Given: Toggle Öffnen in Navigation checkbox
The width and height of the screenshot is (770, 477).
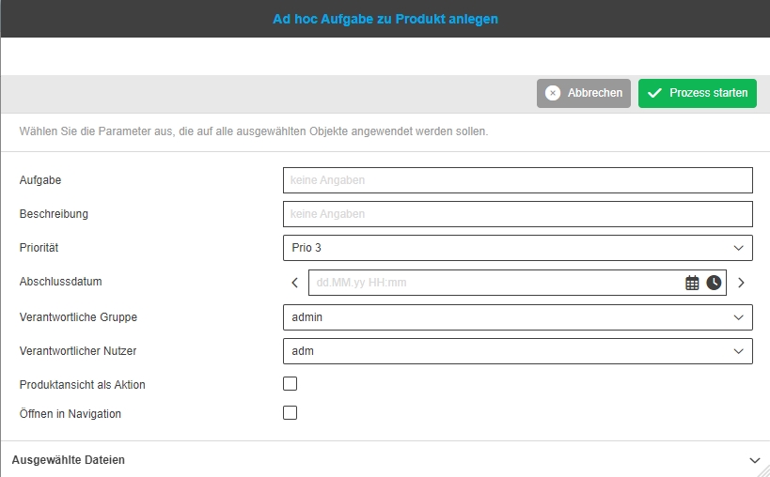Looking at the screenshot, I should [291, 413].
